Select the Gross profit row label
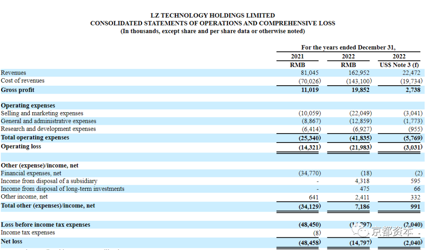Viewport: 427px width, 250px height. 18,90
